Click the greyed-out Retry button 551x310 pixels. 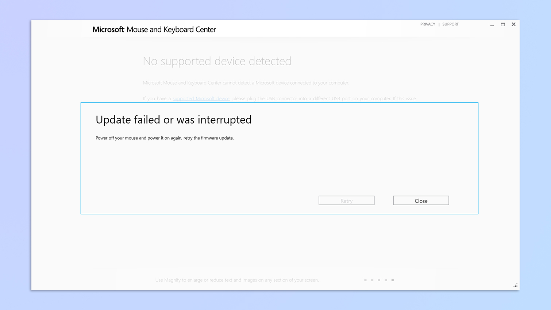tap(346, 201)
